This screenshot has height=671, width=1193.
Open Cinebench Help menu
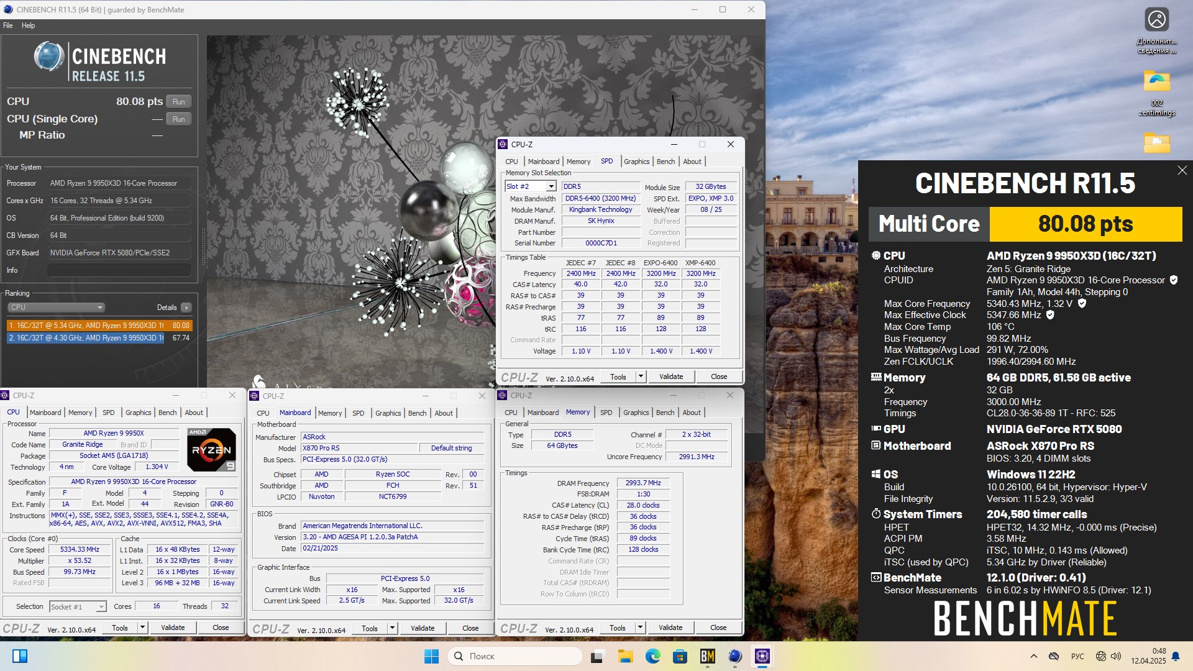click(28, 25)
